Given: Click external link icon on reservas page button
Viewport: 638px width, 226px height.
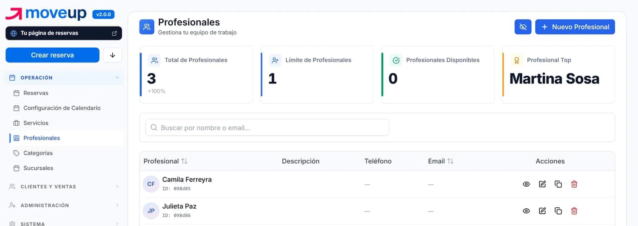Looking at the screenshot, I should point(114,33).
